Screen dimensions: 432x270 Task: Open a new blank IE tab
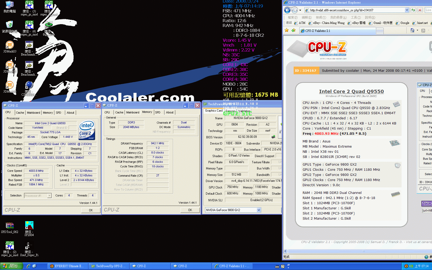pos(380,31)
